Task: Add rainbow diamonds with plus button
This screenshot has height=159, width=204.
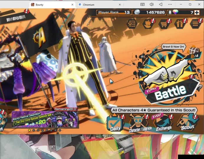Action: tap(197, 12)
